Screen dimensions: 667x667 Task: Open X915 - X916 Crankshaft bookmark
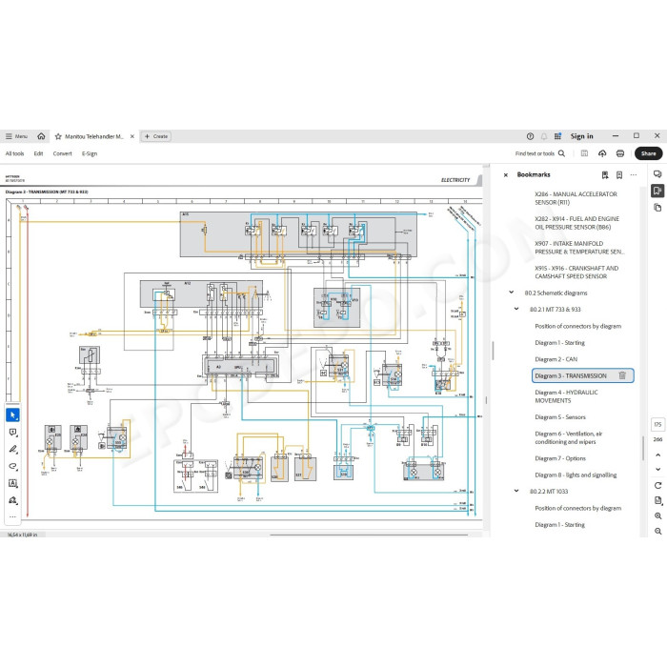pos(576,273)
